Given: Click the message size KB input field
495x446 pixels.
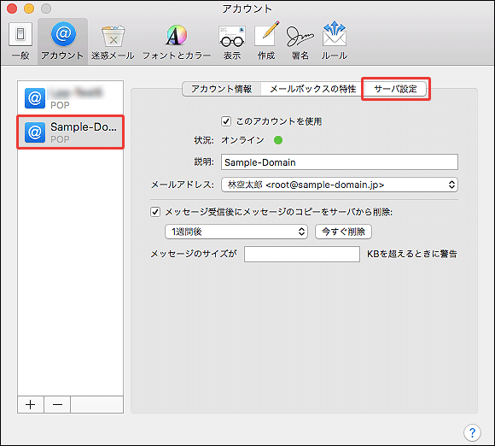Looking at the screenshot, I should [302, 254].
